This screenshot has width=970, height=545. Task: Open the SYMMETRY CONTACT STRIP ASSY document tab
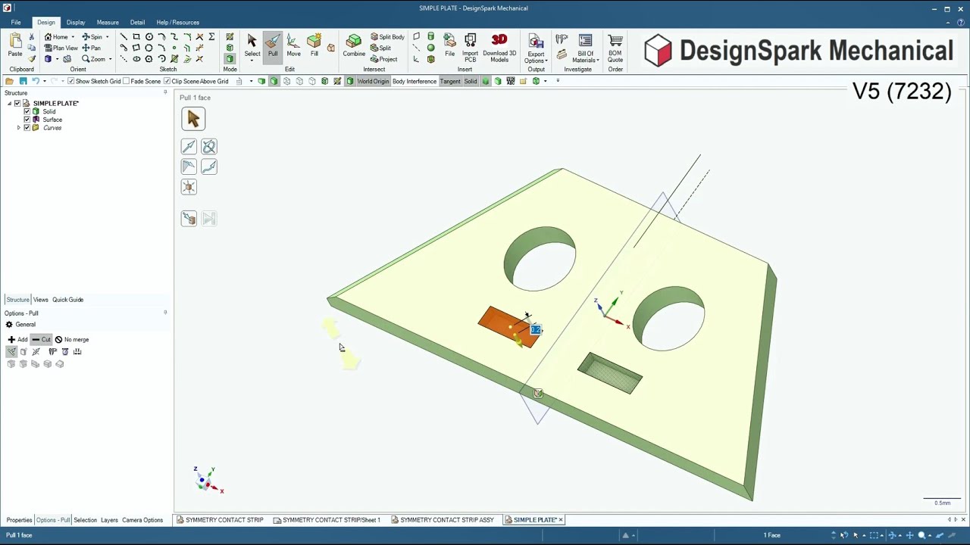point(442,520)
